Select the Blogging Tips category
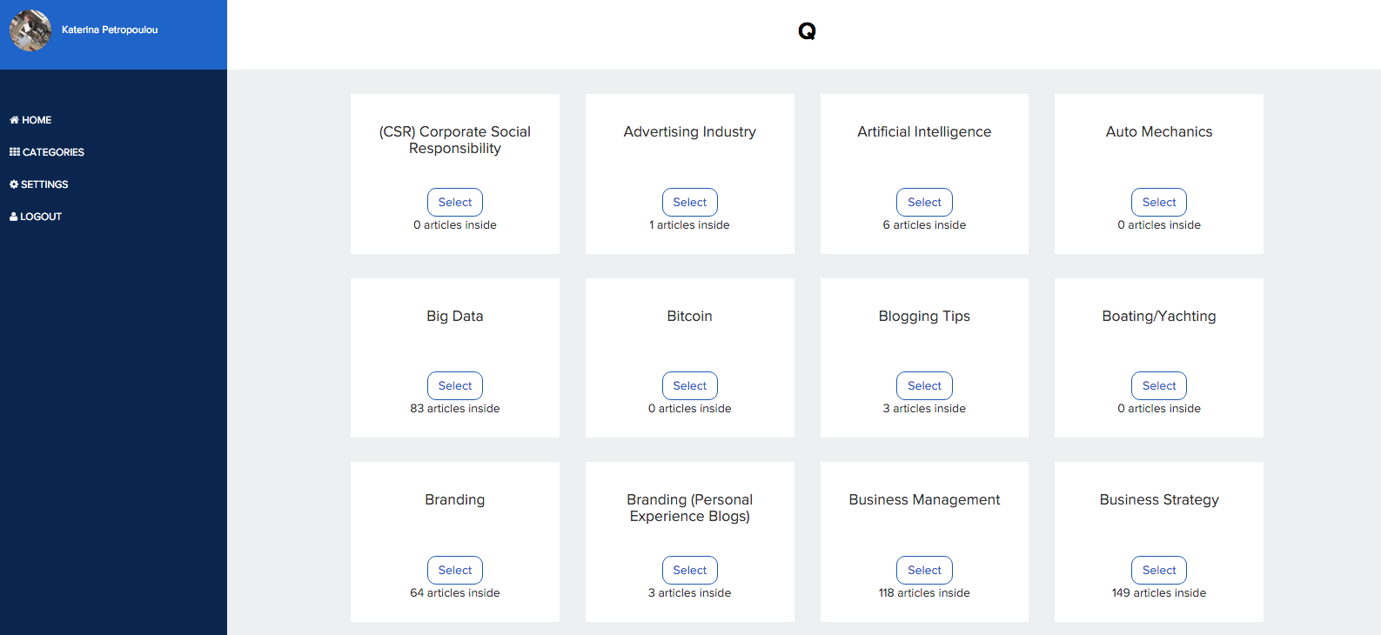The height and width of the screenshot is (635, 1381). [x=924, y=385]
